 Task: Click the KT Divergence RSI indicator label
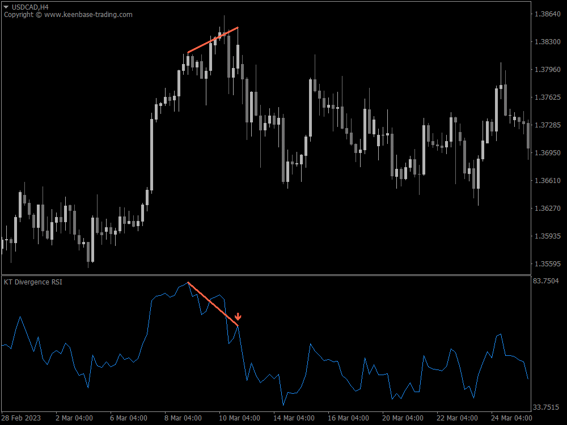[32, 281]
